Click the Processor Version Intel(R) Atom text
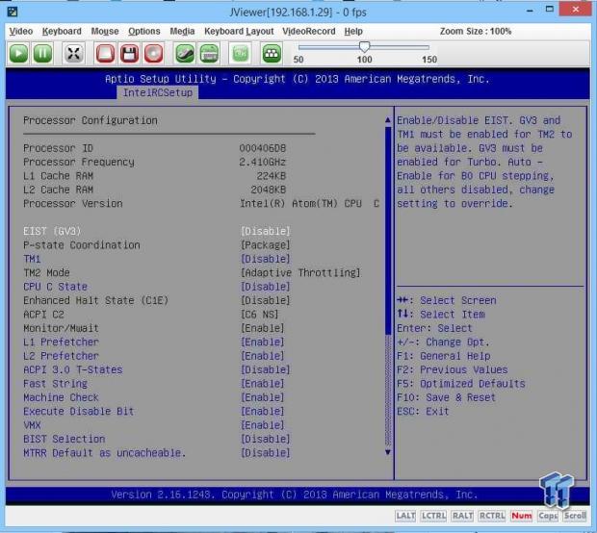The image size is (597, 533). [309, 204]
